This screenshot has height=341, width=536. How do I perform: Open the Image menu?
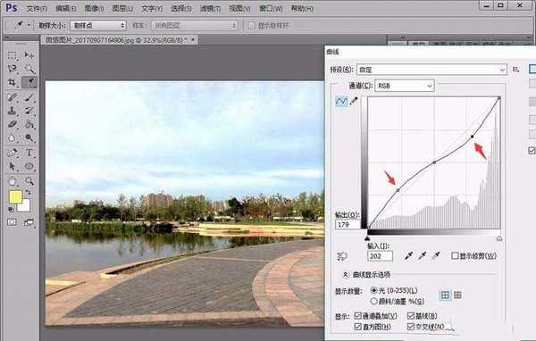[94, 9]
